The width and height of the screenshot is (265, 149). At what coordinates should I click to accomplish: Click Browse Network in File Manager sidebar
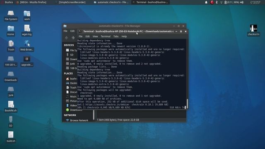(77, 120)
